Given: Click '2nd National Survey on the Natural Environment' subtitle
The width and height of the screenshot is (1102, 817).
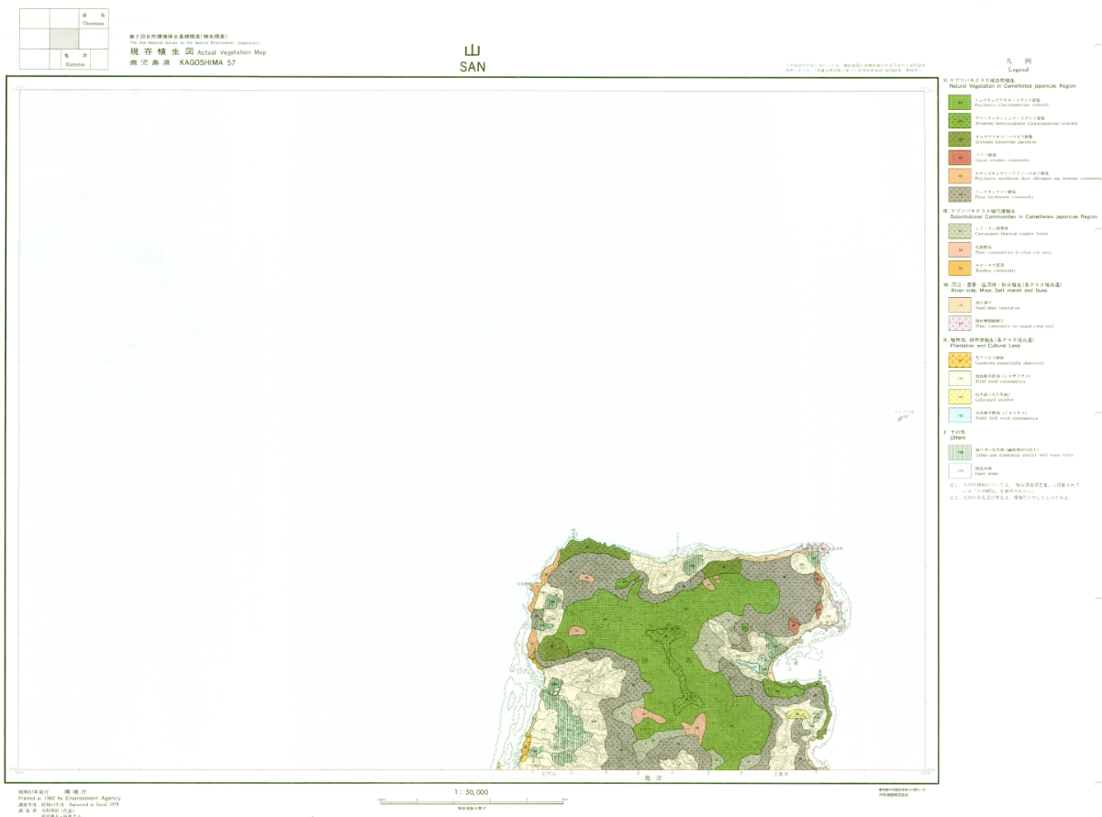Looking at the screenshot, I should 195,42.
